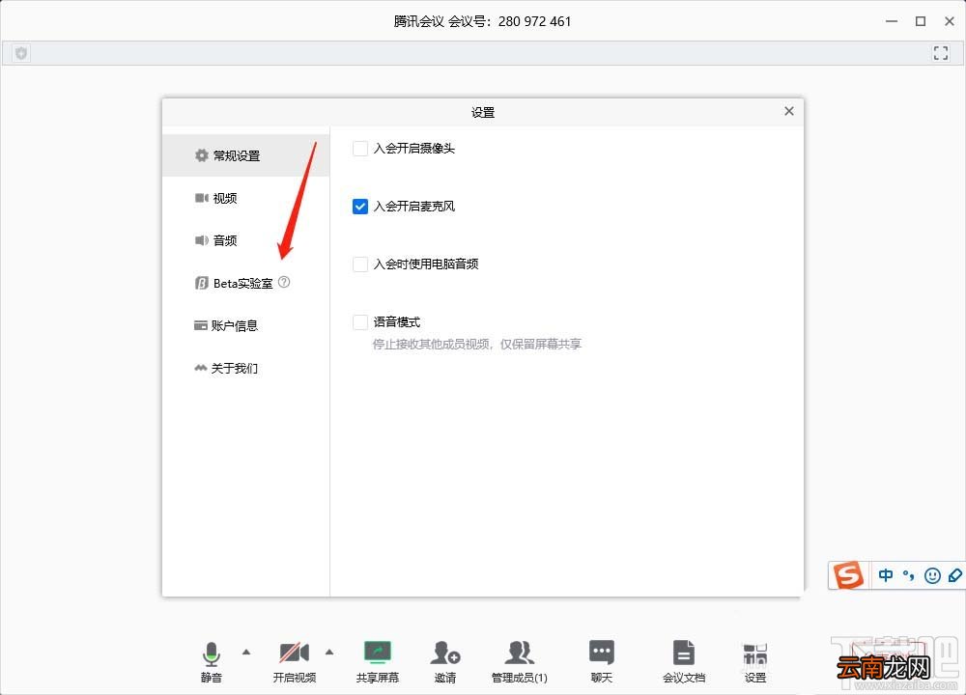Enter fullscreen mode via corner icon

click(940, 53)
